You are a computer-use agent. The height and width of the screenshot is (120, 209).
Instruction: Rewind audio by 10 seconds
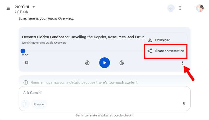[88, 63]
